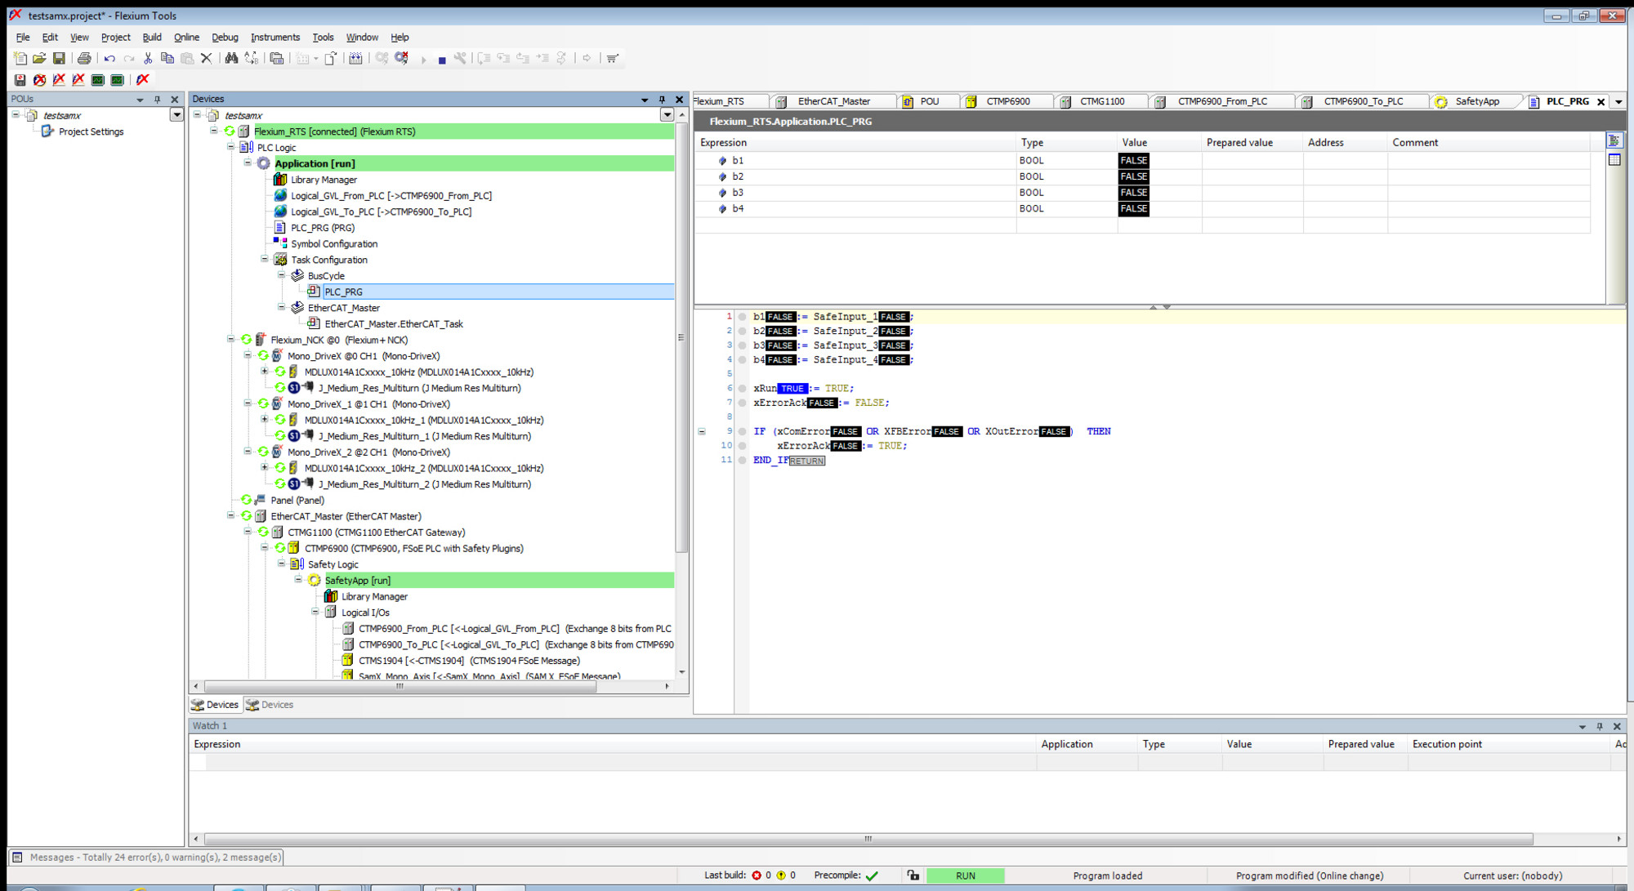Screen dimensions: 1634x891
Task: Open the editor tabs list dropdown arrow
Action: tap(1618, 102)
